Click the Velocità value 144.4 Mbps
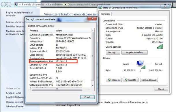 [x=157, y=42]
